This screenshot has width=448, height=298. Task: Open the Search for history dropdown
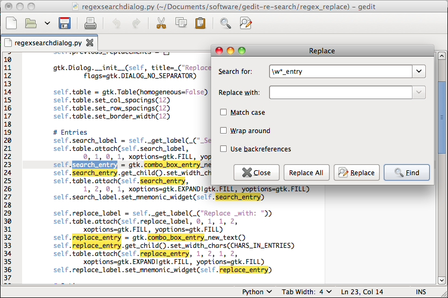(419, 72)
